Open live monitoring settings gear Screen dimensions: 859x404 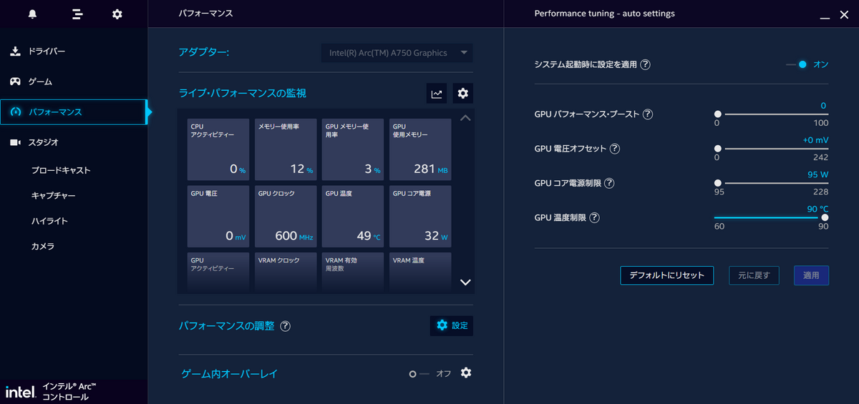coord(463,93)
